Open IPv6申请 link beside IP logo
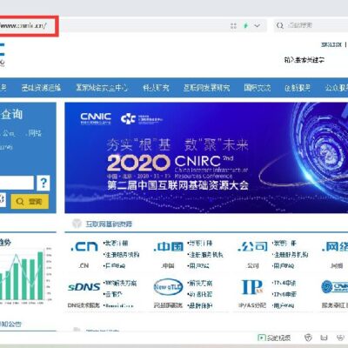 tap(284, 294)
